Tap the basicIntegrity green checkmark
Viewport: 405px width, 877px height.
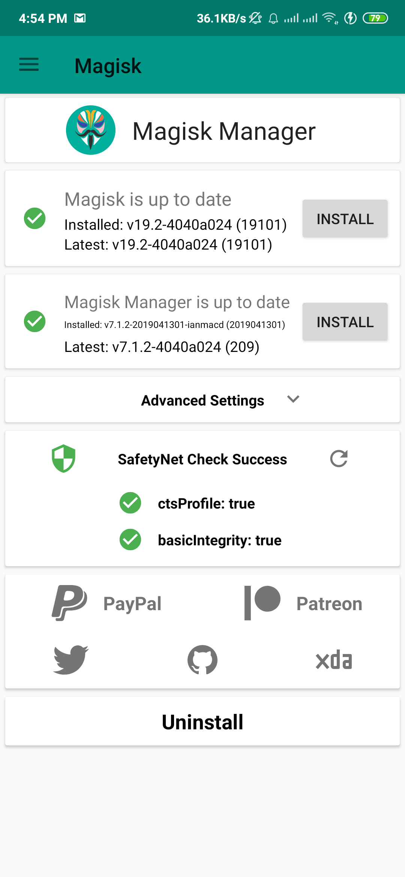pos(130,540)
